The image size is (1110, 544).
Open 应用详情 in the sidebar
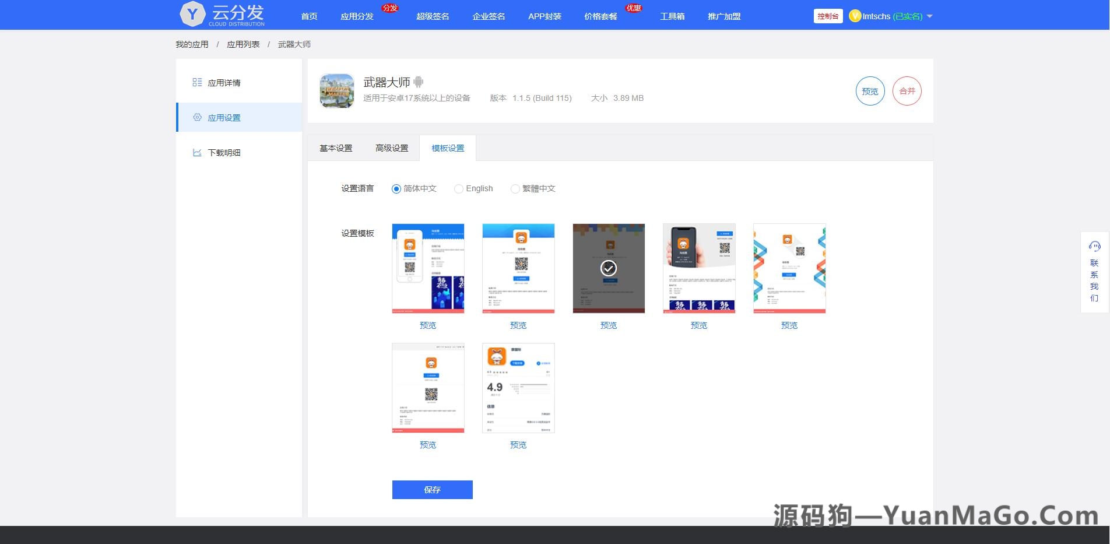click(x=224, y=83)
